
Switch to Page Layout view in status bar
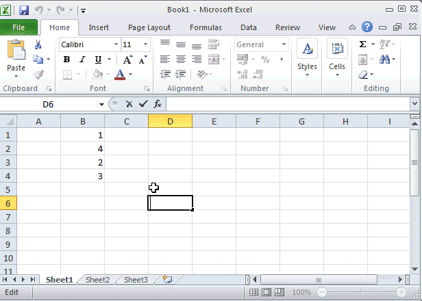tap(266, 292)
